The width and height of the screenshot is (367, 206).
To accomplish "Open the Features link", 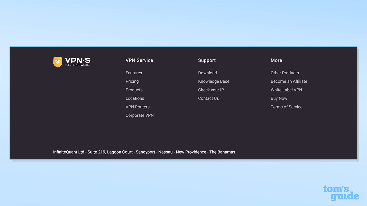I will tap(134, 73).
